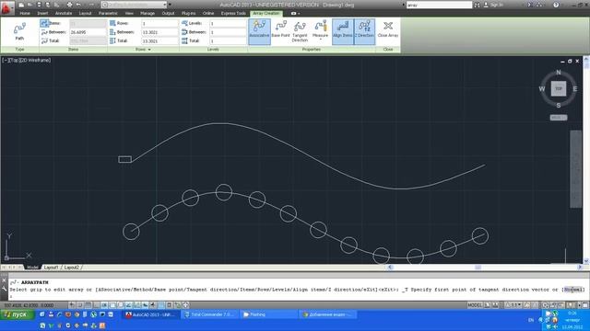Click the search box containing 'array'
Screen dimensions: 590x331
439,5
